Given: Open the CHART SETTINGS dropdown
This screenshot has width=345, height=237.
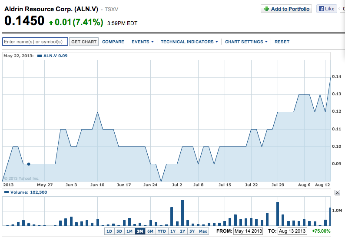Looking at the screenshot, I should [246, 42].
